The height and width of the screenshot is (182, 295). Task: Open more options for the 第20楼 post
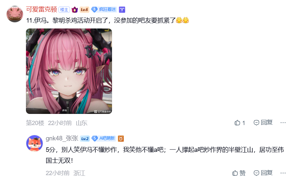tap(283, 122)
